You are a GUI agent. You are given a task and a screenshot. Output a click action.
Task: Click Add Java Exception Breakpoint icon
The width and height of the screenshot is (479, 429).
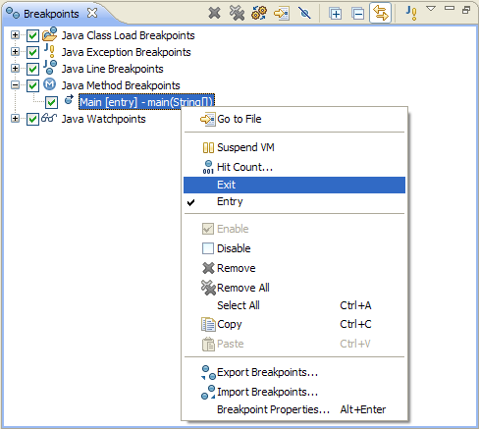tap(411, 13)
